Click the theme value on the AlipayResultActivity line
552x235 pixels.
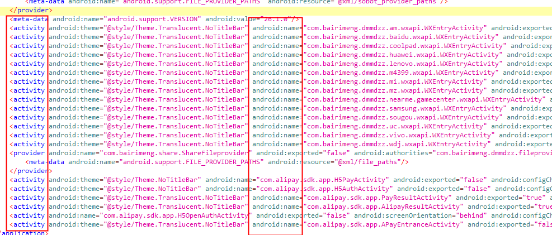tap(176, 207)
